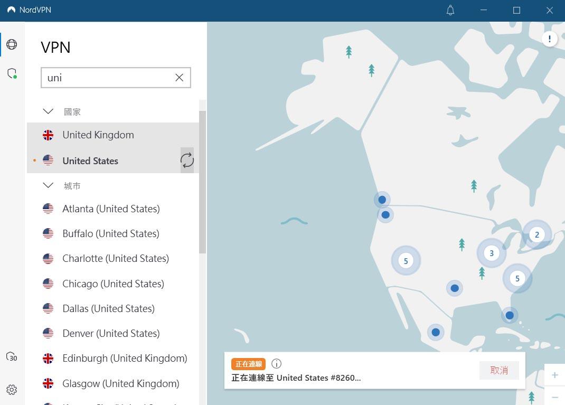Click the east coast cluster marker 5
565x405 pixels.
click(517, 278)
